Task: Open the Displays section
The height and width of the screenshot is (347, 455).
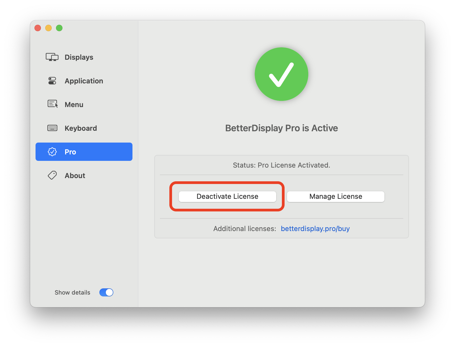Action: [x=79, y=57]
